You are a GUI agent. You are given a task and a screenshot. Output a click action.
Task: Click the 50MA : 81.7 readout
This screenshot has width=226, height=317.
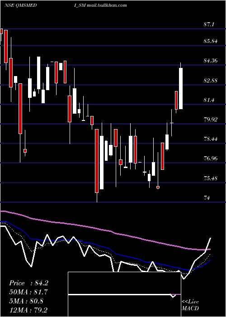coord(28,292)
